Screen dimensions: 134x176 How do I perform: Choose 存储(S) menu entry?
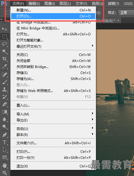pos(53,73)
